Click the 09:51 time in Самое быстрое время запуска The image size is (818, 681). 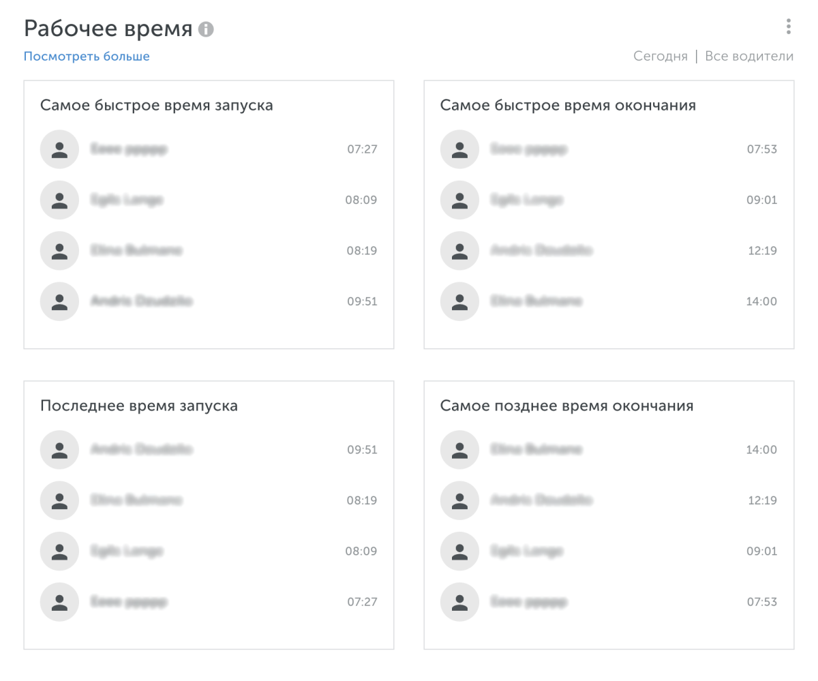[361, 301]
